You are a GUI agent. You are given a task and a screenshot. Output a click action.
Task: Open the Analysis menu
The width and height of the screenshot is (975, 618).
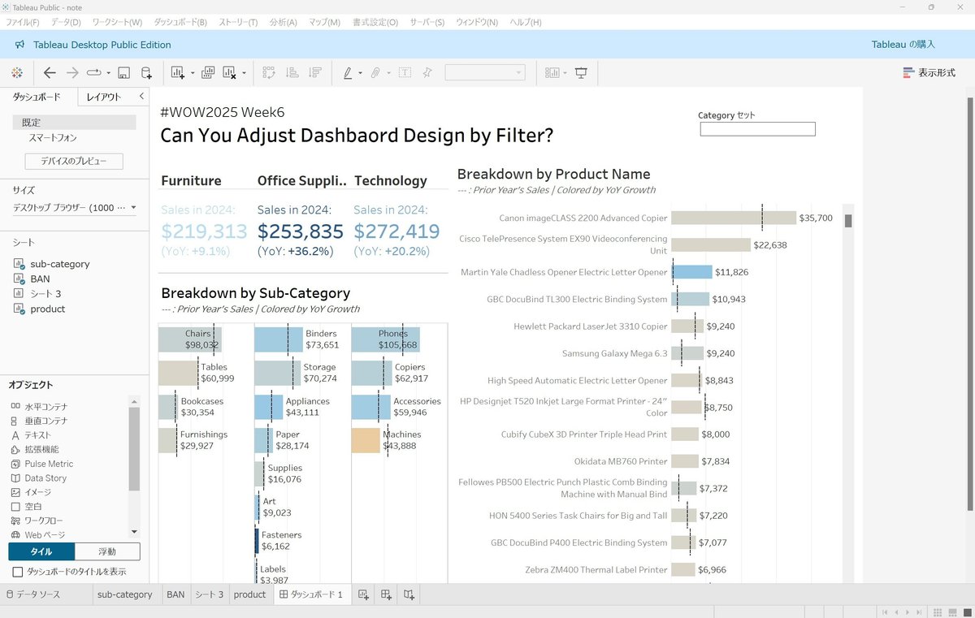(x=284, y=22)
